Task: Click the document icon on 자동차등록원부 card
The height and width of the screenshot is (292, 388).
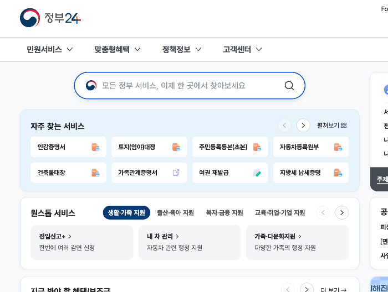Action: point(338,147)
